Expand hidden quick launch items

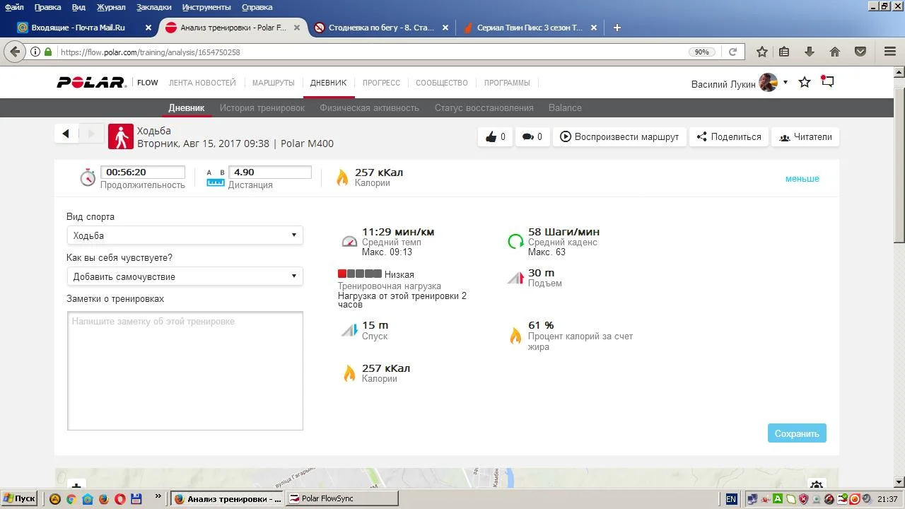point(158,497)
